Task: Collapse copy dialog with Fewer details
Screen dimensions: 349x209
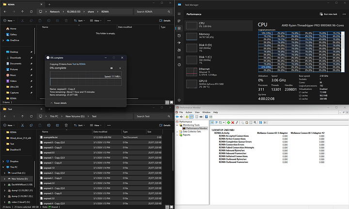Action: [59, 103]
